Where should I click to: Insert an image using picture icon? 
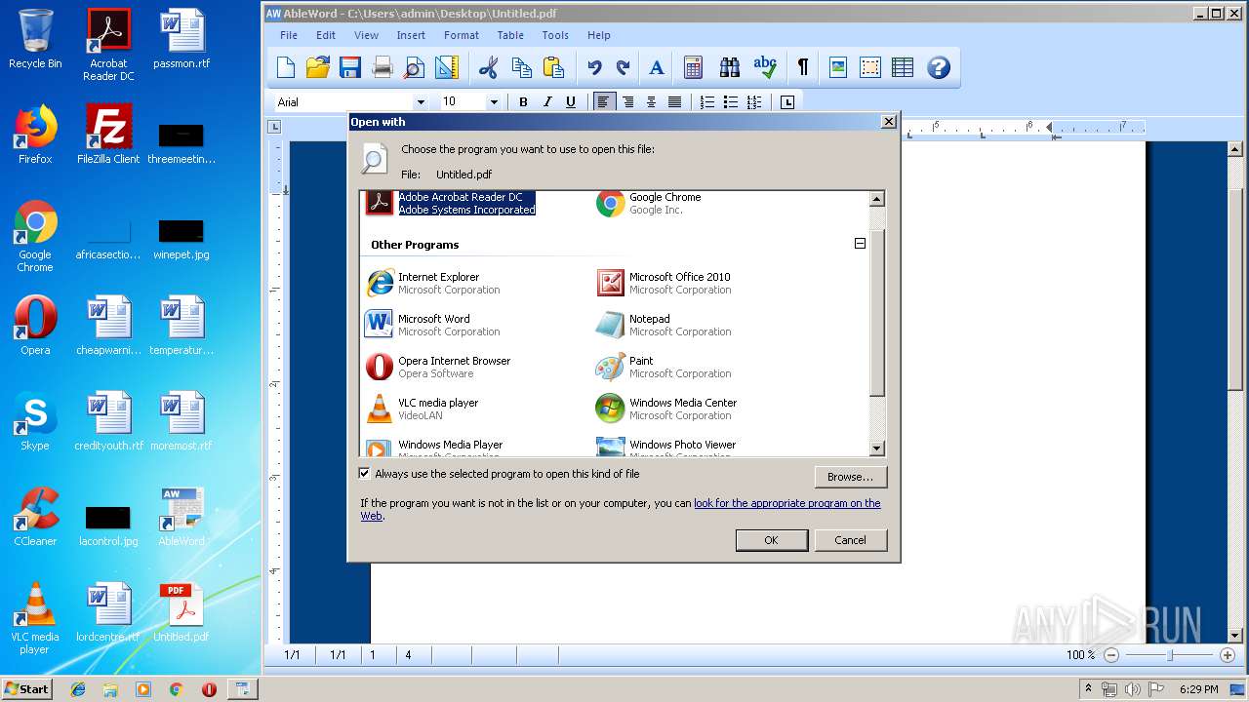(x=837, y=67)
